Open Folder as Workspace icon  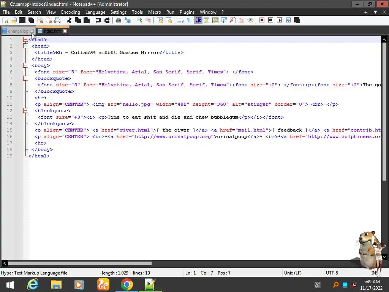tap(241, 21)
